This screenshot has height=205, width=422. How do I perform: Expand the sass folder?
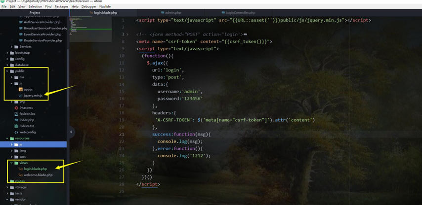click(11, 157)
